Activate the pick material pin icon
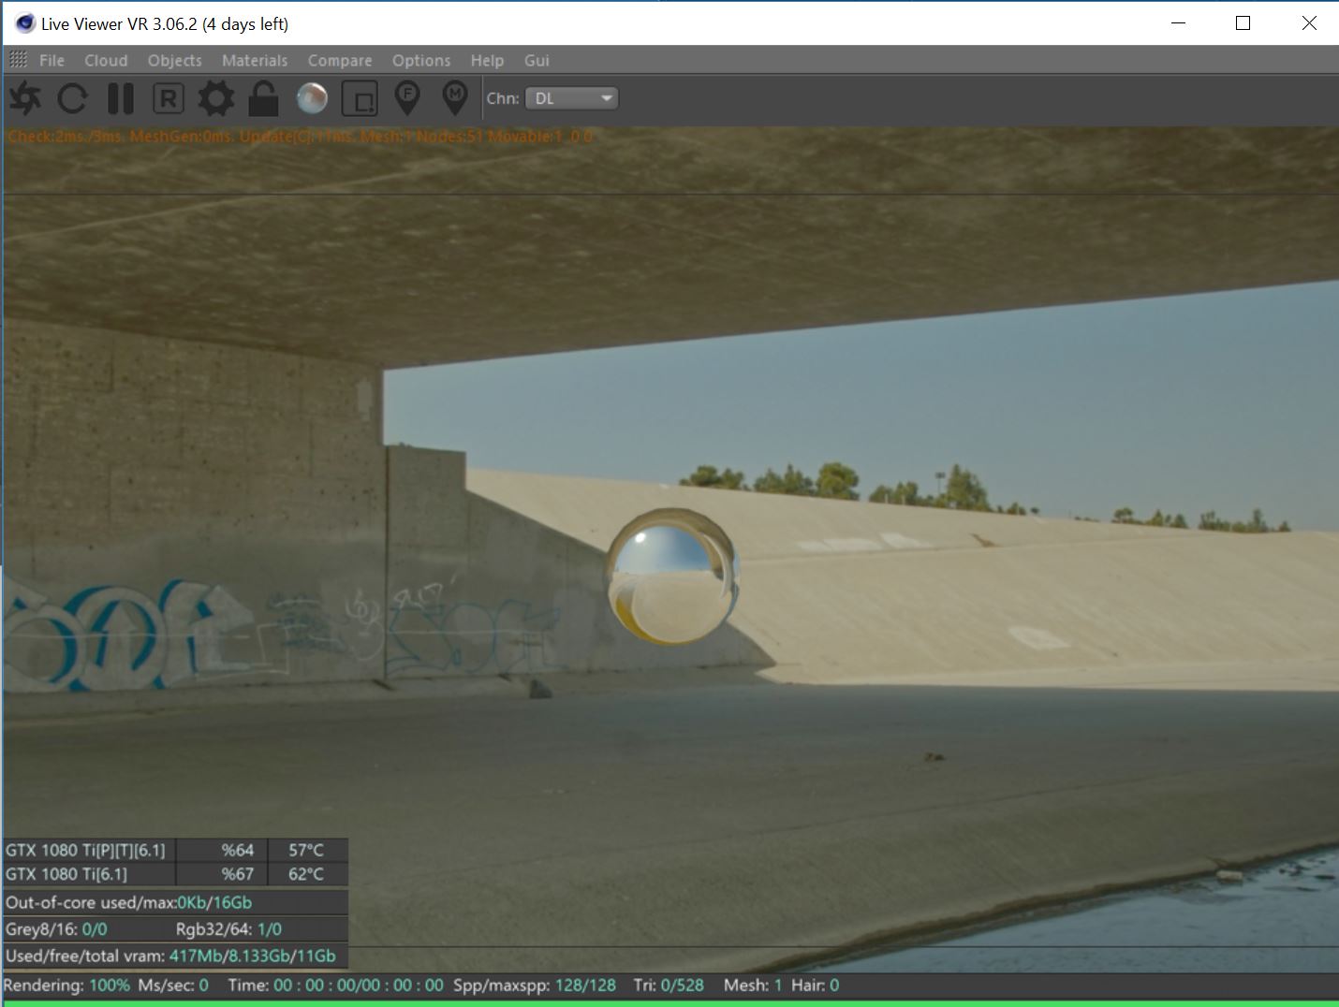 (x=455, y=98)
